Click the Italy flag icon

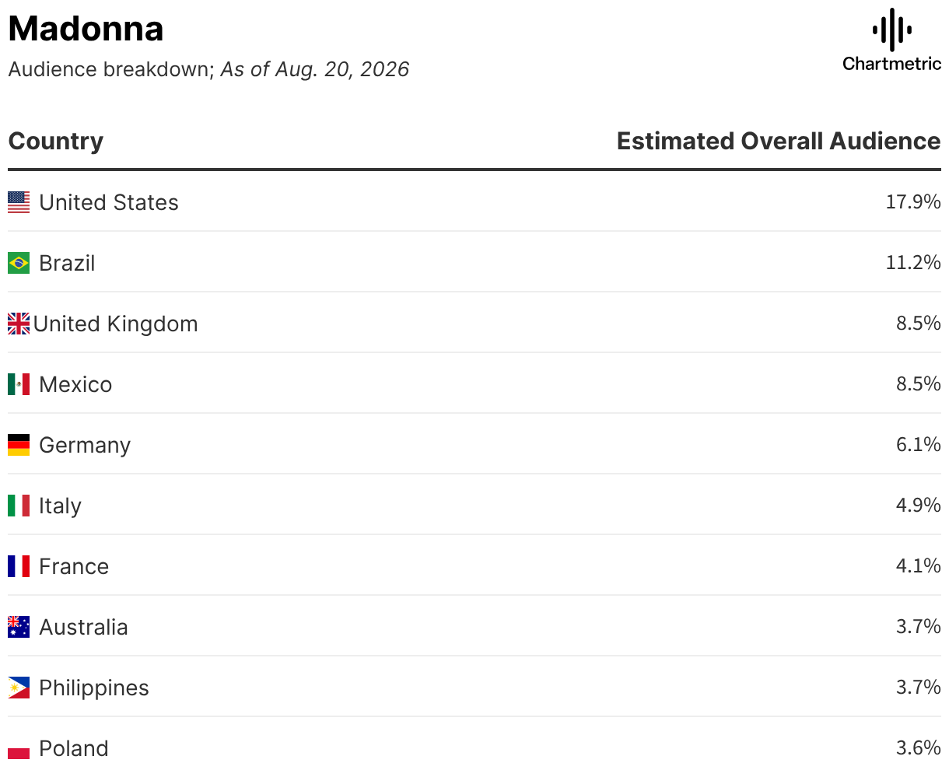point(19,506)
